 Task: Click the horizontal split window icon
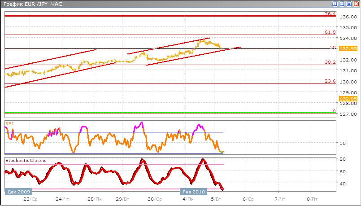tap(342, 4)
